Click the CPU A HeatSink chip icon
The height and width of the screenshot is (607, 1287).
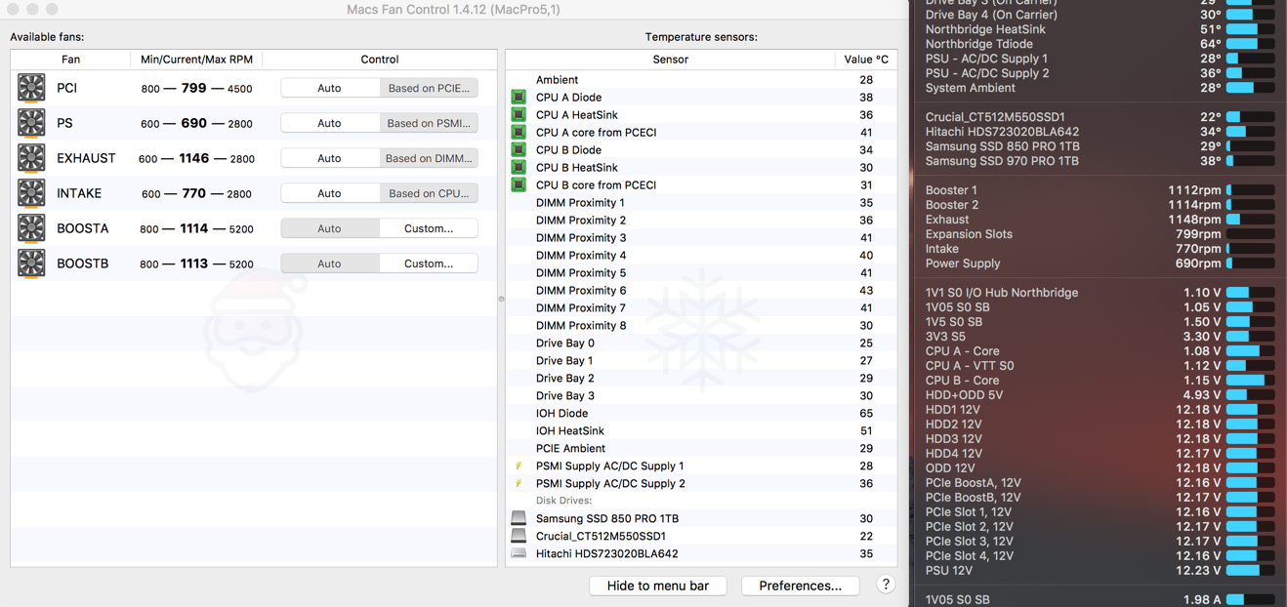(519, 115)
